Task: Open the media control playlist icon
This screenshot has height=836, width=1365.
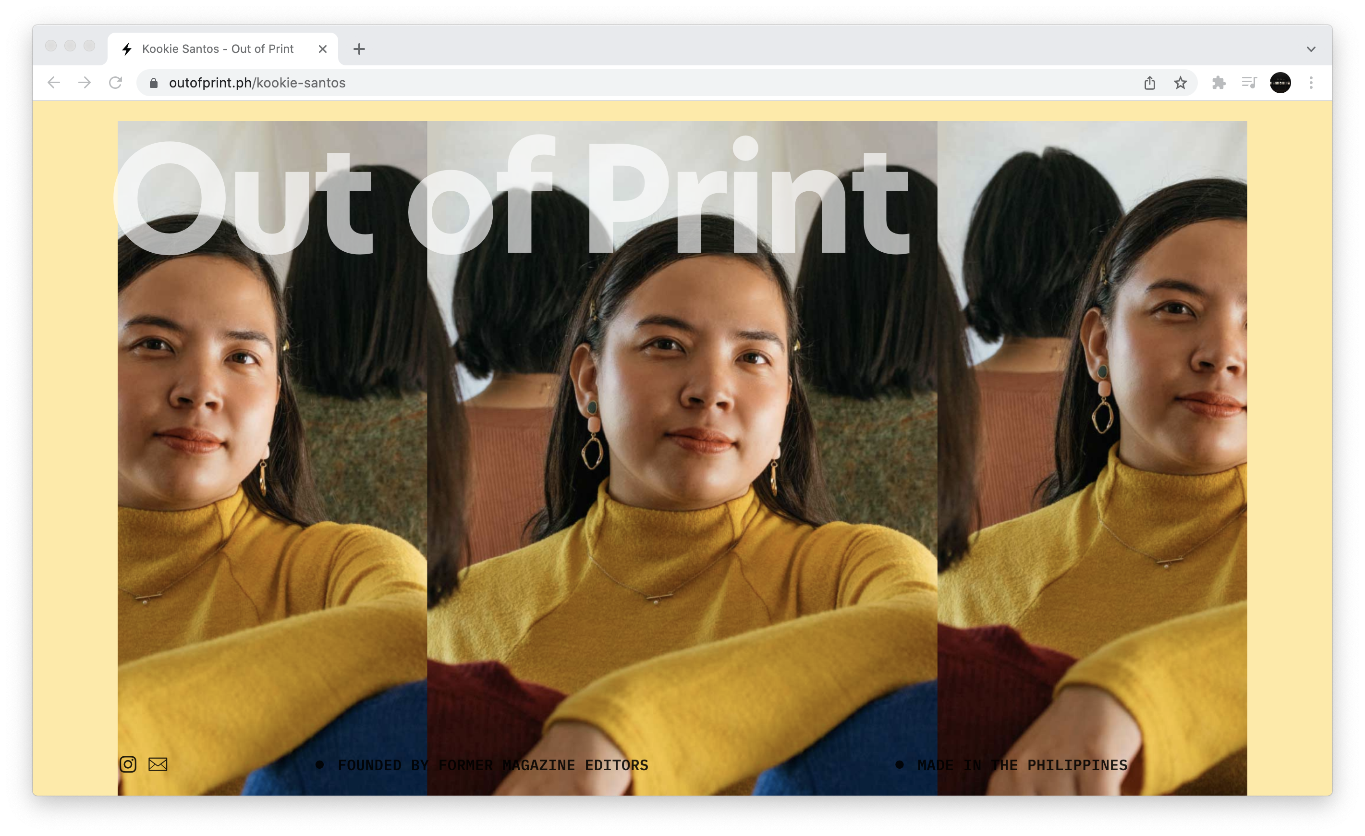Action: coord(1249,83)
